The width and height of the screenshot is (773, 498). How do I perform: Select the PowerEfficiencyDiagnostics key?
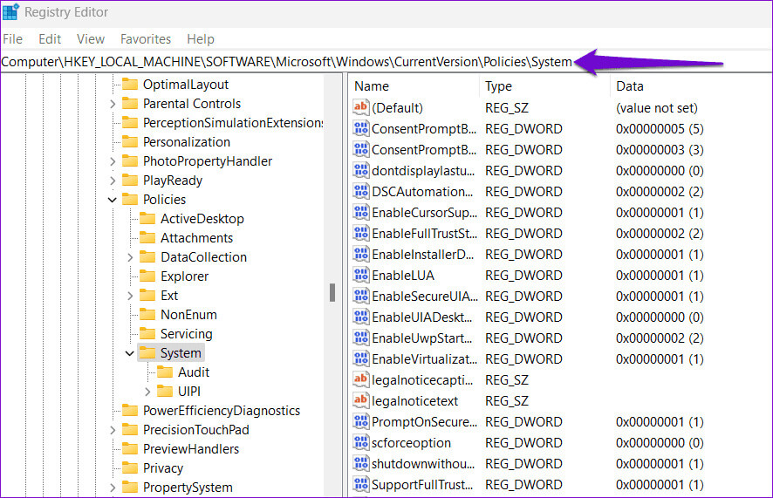coord(222,411)
